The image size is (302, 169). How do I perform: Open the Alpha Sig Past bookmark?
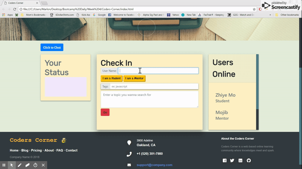click(151, 15)
